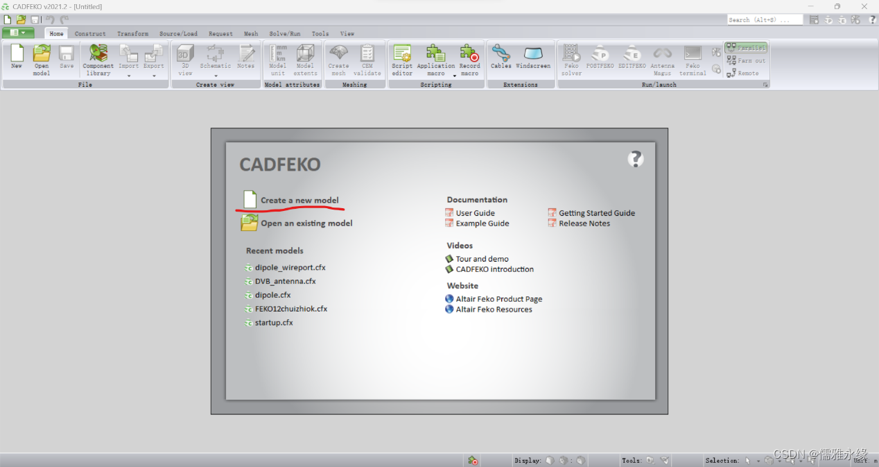
Task: Play the Tour and demo video
Action: click(482, 259)
